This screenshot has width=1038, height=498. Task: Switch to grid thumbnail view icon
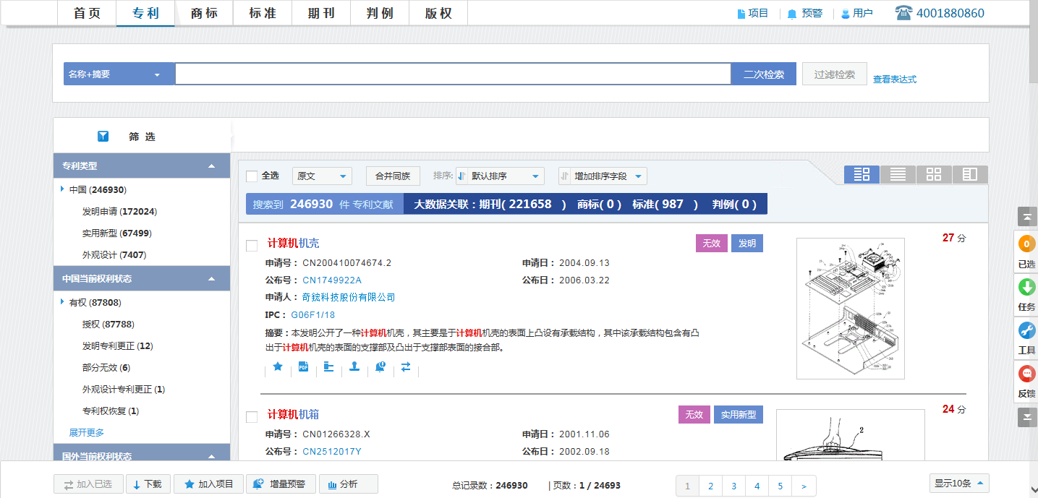tap(934, 174)
